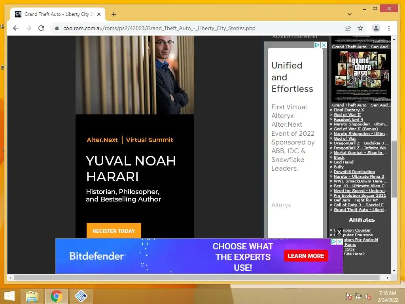
Task: Open the Chrome profile menu
Action: tap(376, 28)
